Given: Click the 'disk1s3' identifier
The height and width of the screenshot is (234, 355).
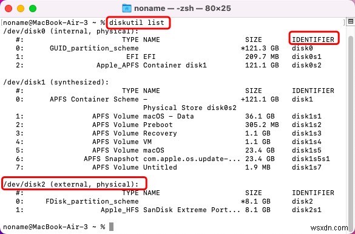Looking at the screenshot, I should point(306,133).
